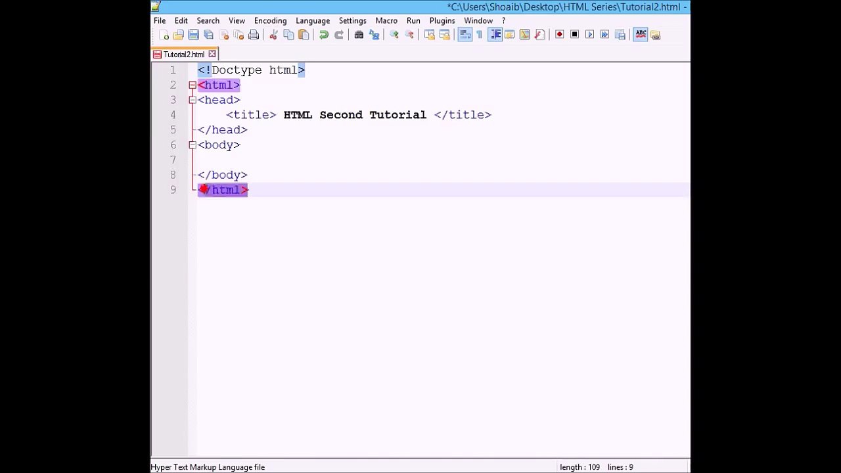
Task: Place cursor on empty line 7
Action: pyautogui.click(x=443, y=160)
